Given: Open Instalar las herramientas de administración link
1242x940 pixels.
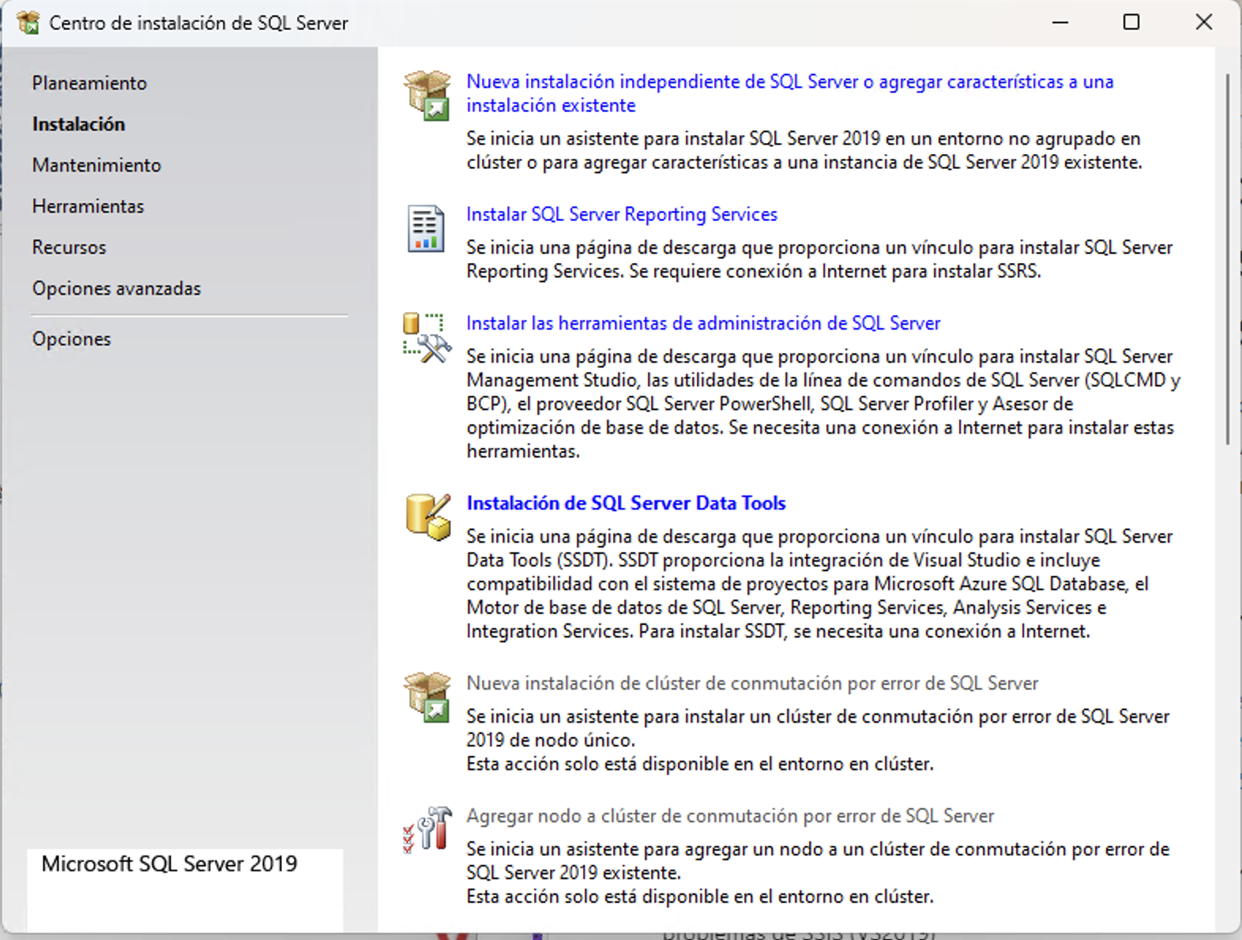Looking at the screenshot, I should coord(703,323).
